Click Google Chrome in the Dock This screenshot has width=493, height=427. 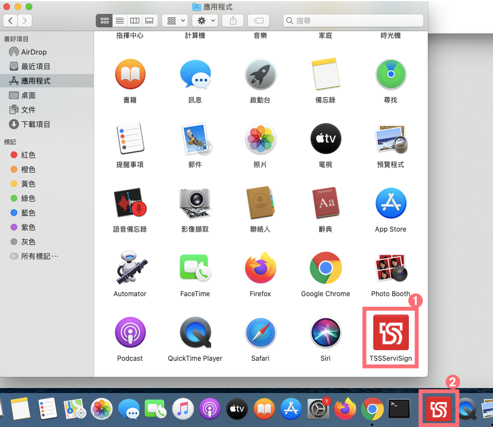point(372,409)
